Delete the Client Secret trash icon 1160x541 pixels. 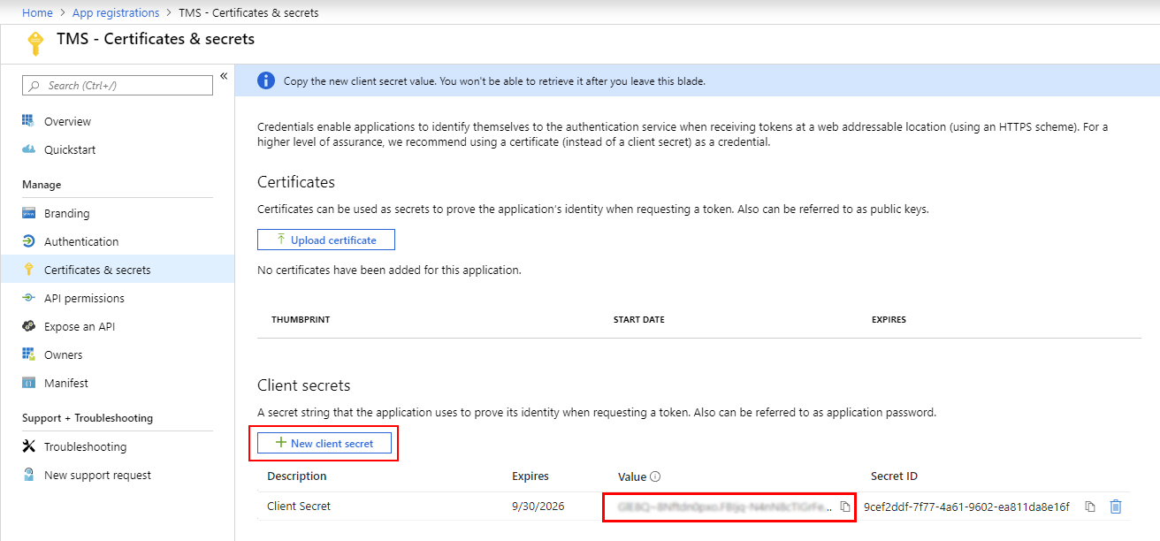click(x=1116, y=507)
